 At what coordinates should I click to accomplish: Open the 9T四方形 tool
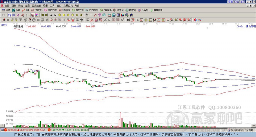click(92, 10)
